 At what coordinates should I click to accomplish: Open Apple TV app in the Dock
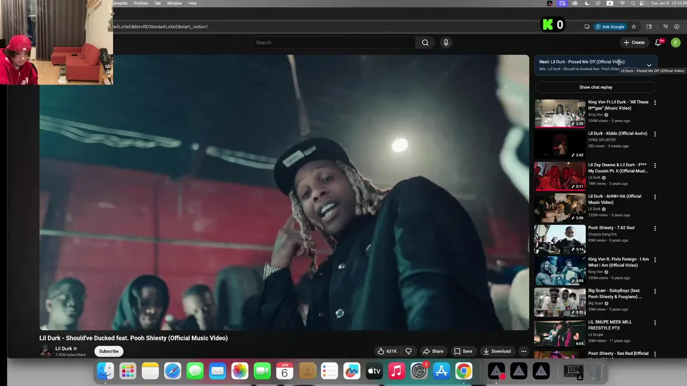pyautogui.click(x=374, y=371)
